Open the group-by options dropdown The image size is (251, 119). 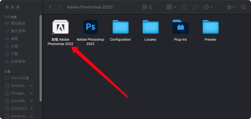point(171,7)
